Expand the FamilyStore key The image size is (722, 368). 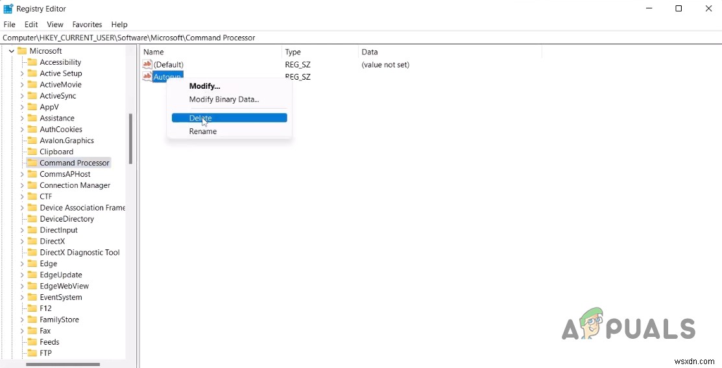coord(21,319)
